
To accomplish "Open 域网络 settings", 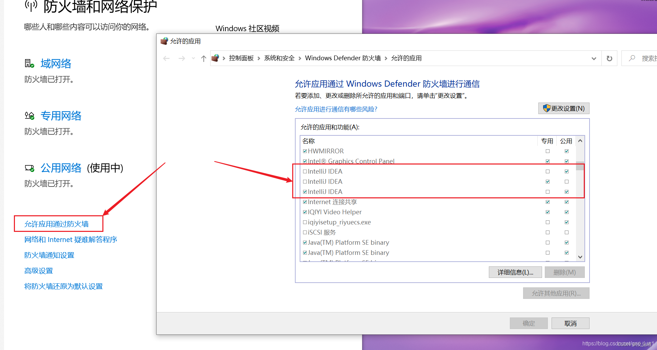I will (56, 64).
